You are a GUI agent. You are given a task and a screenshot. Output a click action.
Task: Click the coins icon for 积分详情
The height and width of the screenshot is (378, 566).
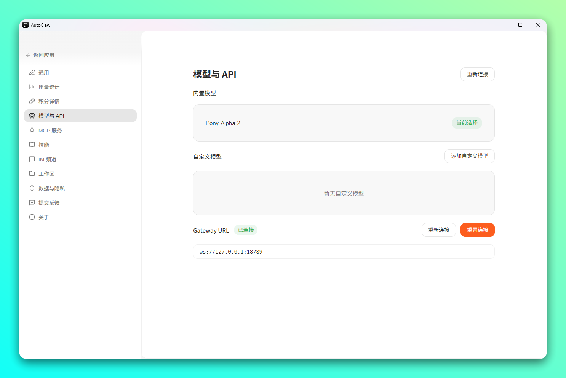pyautogui.click(x=32, y=101)
